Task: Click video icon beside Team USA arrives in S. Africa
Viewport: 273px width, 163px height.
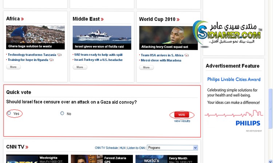Action: pos(187,55)
